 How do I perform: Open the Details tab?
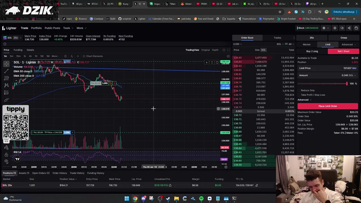(30, 50)
